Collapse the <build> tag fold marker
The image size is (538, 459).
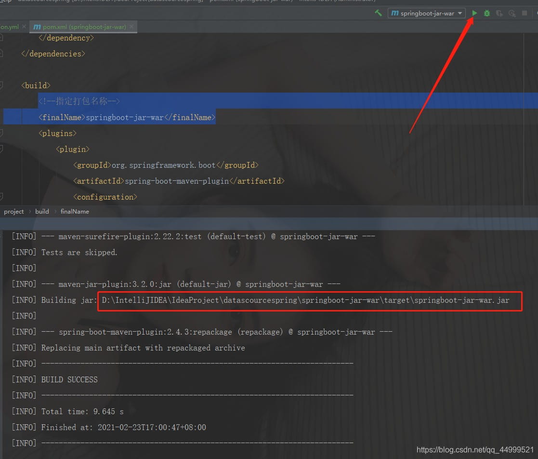pos(1,85)
